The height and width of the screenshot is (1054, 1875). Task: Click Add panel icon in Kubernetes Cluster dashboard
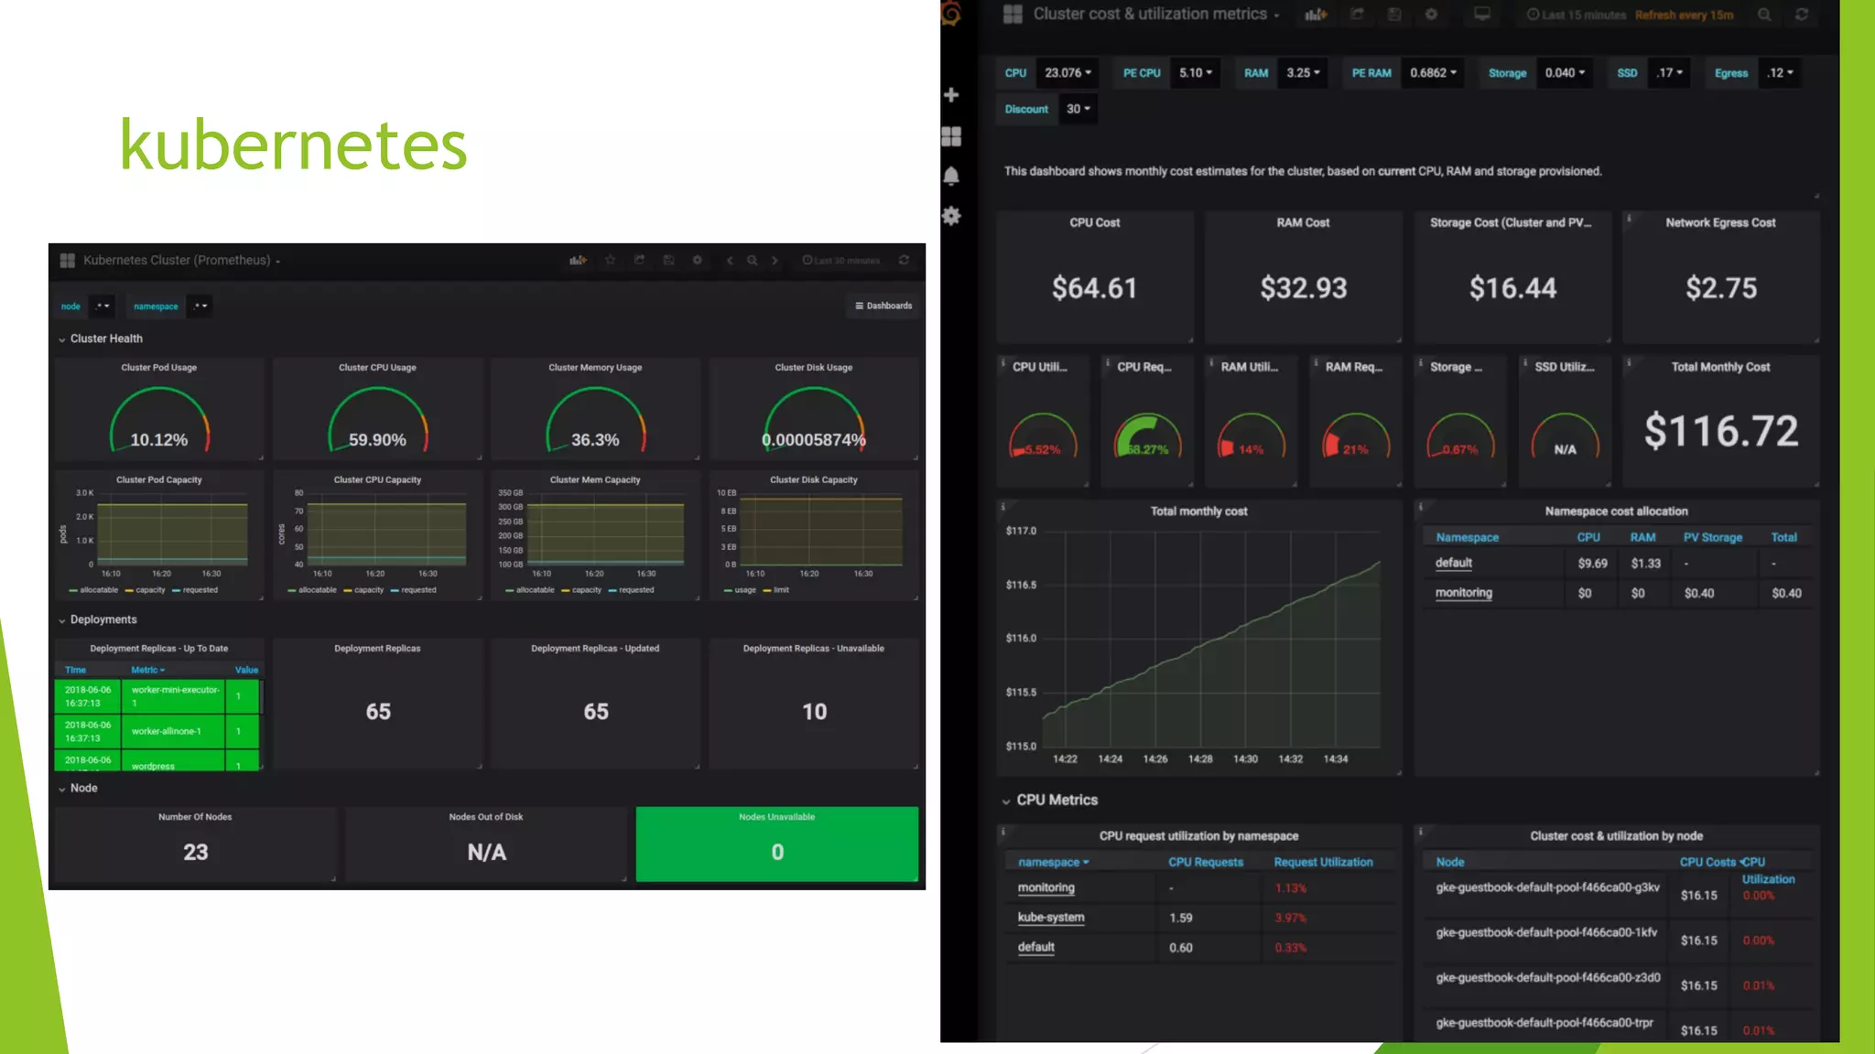(578, 261)
